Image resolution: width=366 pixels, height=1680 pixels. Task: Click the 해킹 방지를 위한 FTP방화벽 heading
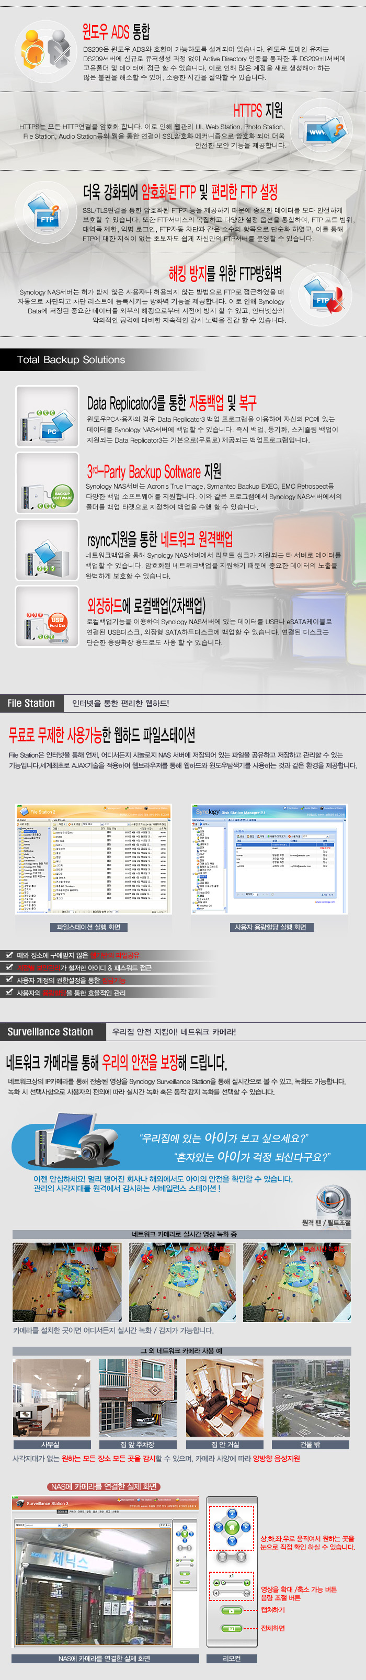225,273
